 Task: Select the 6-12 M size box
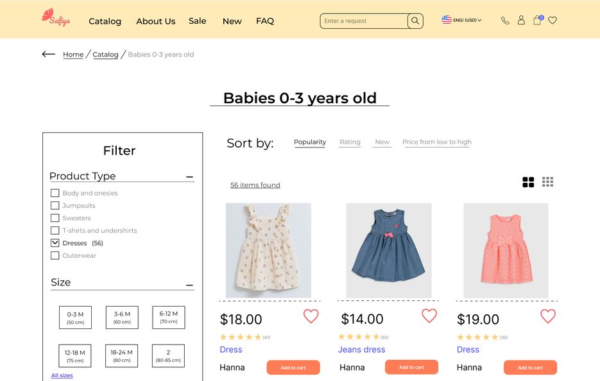168,317
